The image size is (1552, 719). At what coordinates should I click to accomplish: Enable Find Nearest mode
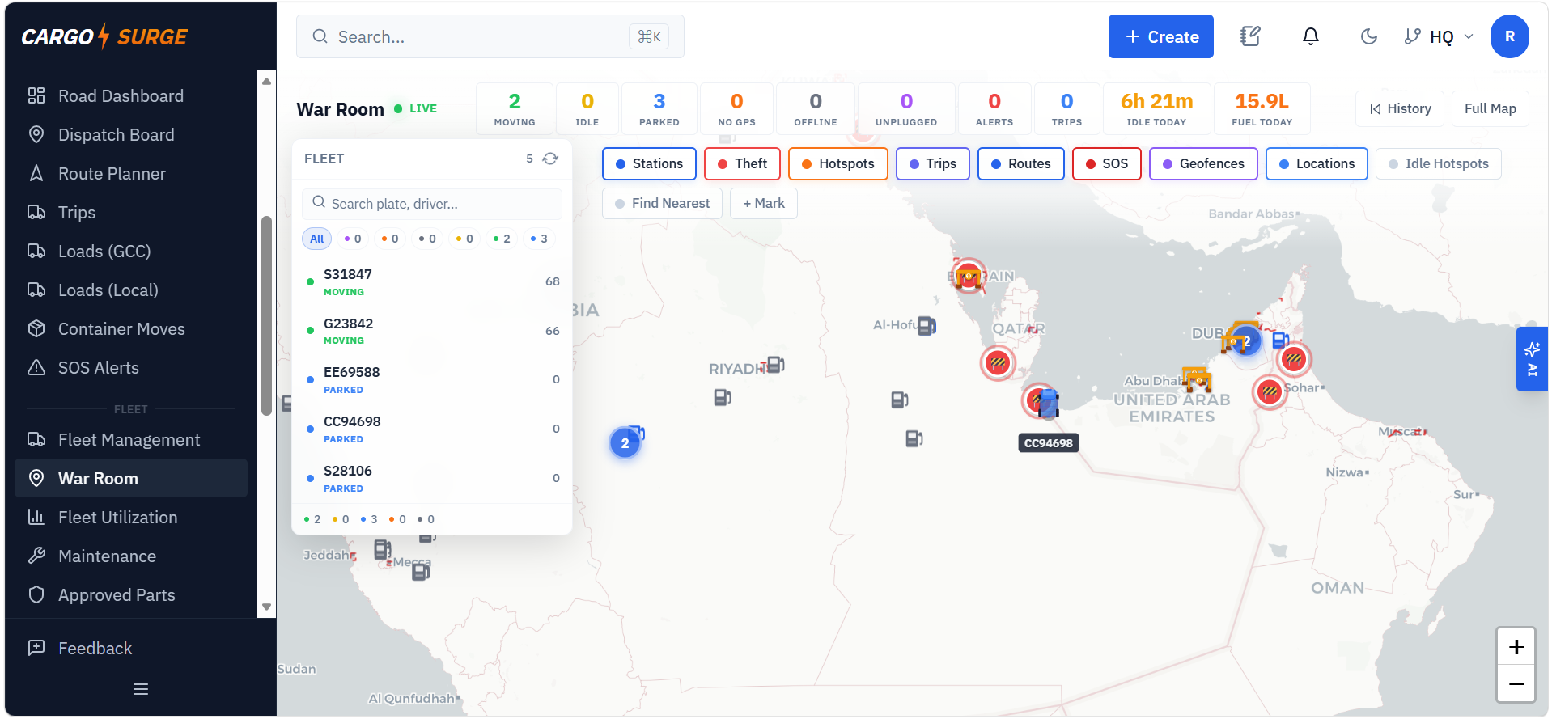pos(662,203)
